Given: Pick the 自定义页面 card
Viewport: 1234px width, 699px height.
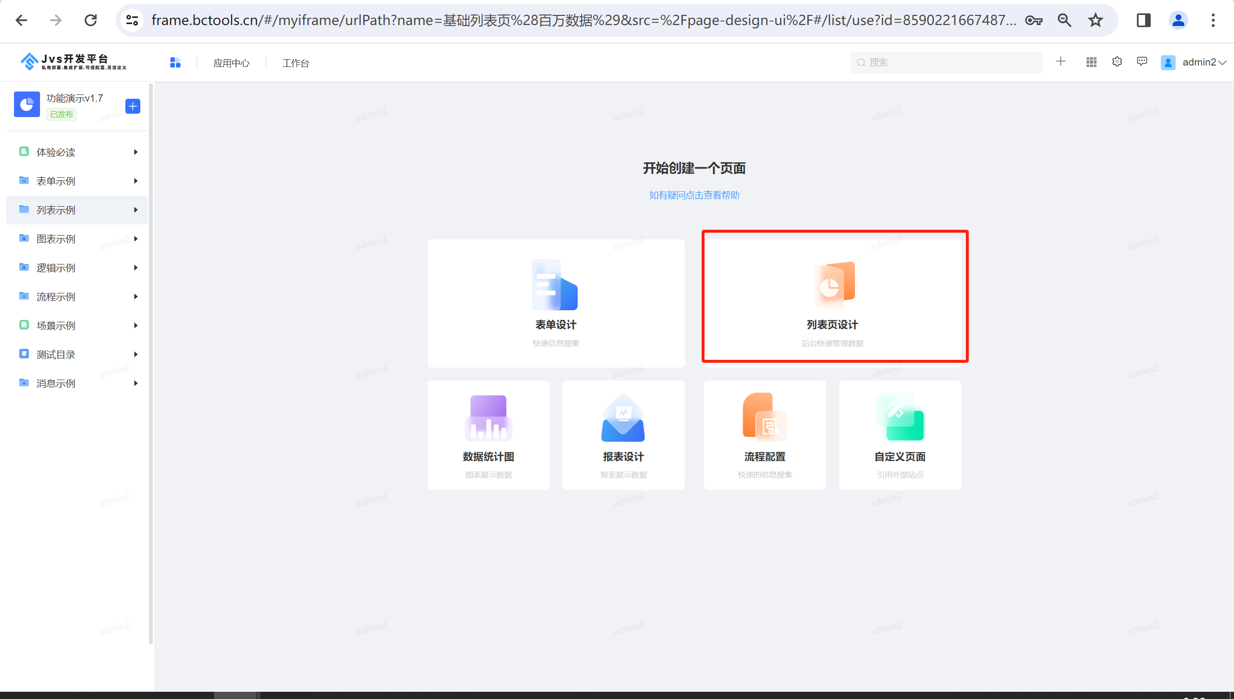Looking at the screenshot, I should pyautogui.click(x=899, y=435).
